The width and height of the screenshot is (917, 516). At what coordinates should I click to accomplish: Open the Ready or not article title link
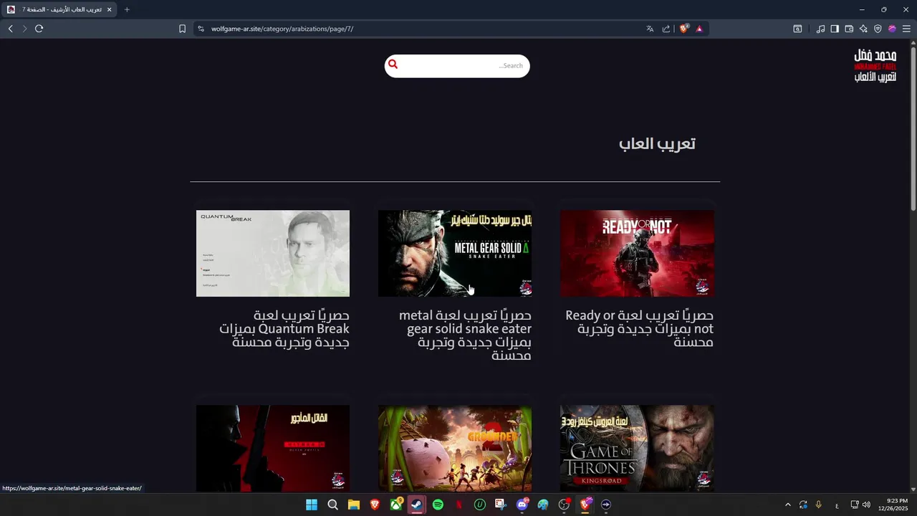tap(639, 329)
